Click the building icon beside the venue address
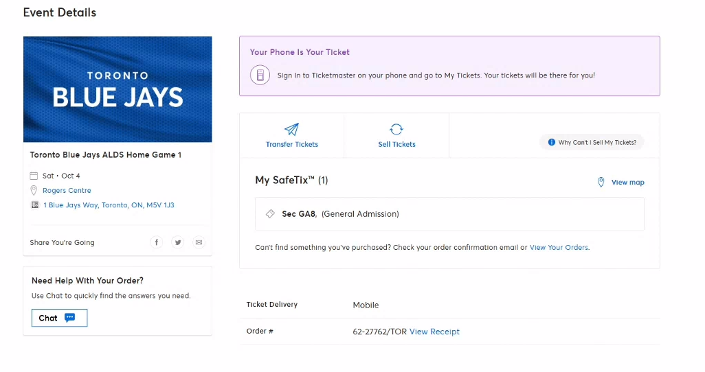This screenshot has height=372, width=705. coord(34,205)
